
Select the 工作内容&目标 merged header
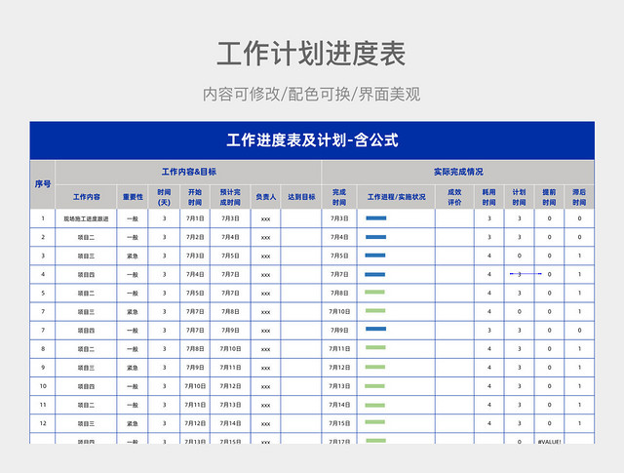[x=188, y=172]
